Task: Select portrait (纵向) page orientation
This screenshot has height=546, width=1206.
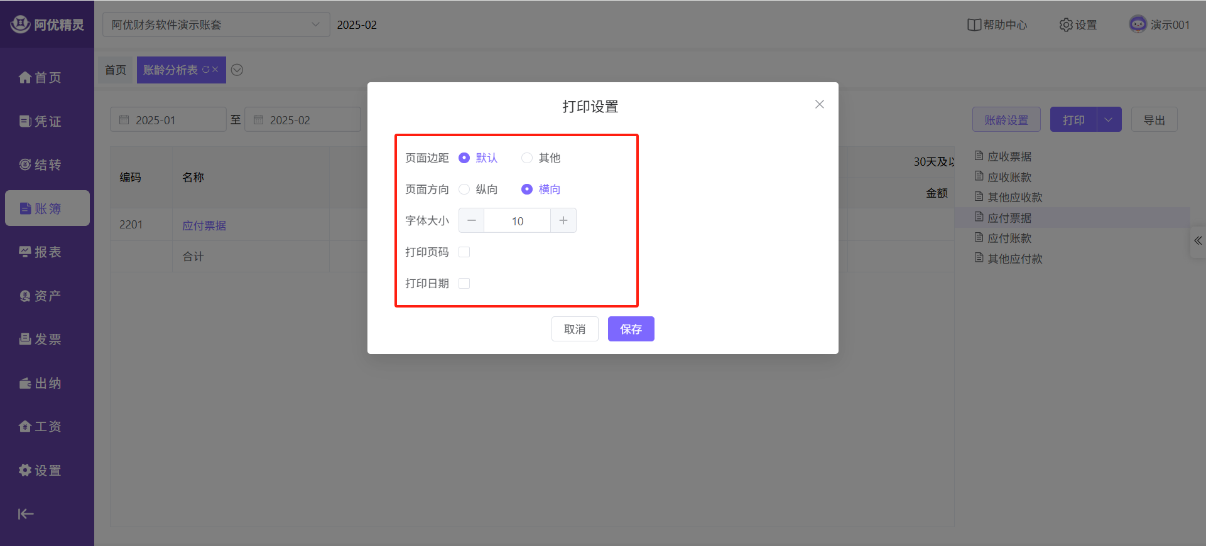Action: (x=464, y=190)
